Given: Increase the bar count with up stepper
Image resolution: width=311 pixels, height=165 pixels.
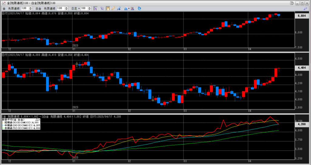Looking at the screenshot, I should (90, 8).
